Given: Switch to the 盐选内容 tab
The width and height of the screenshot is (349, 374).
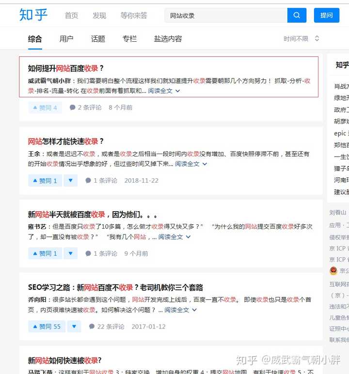Looking at the screenshot, I should [168, 39].
